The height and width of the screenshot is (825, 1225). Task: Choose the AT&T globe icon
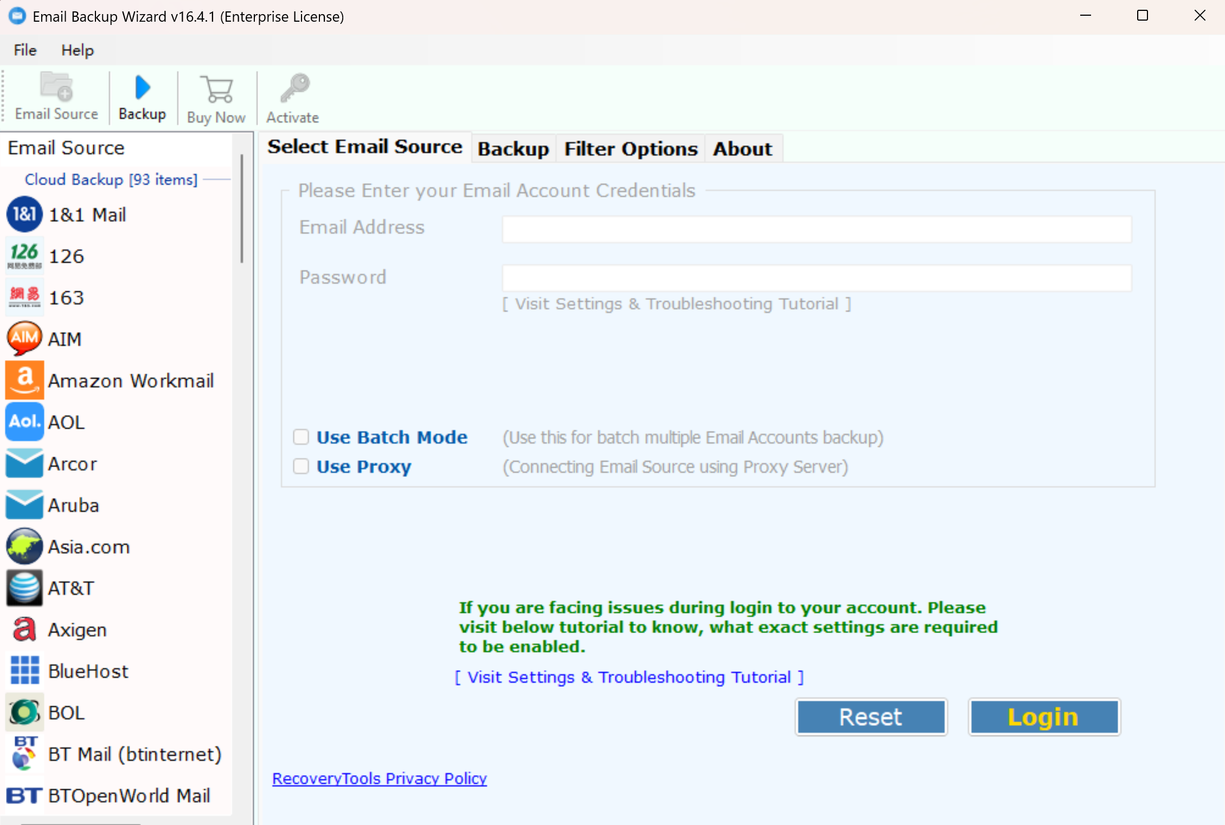point(24,587)
